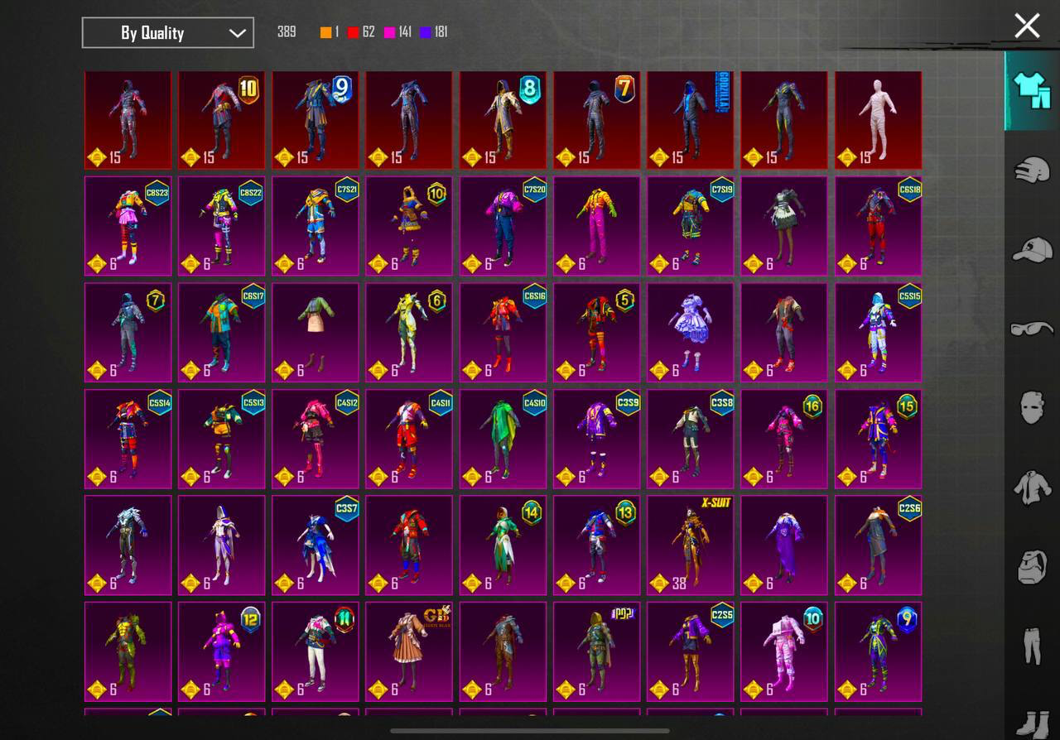The width and height of the screenshot is (1060, 740).
Task: Filter by red quality swatch showing 62
Action: [x=361, y=32]
